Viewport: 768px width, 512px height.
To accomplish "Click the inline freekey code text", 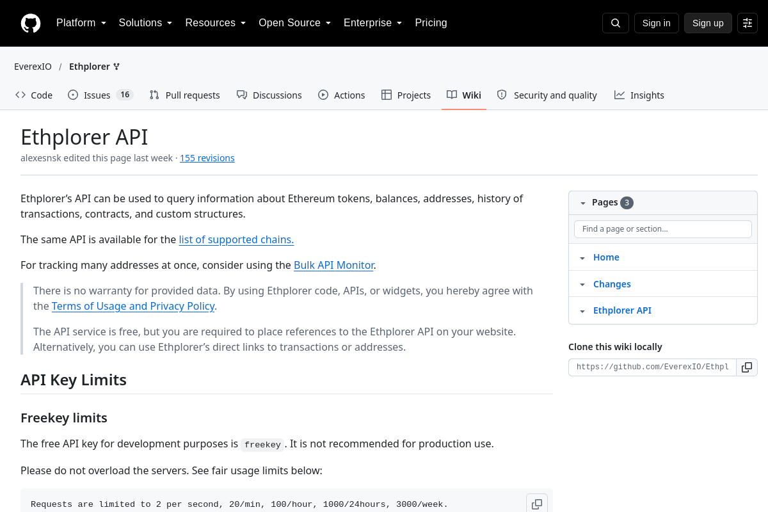I will click(262, 445).
